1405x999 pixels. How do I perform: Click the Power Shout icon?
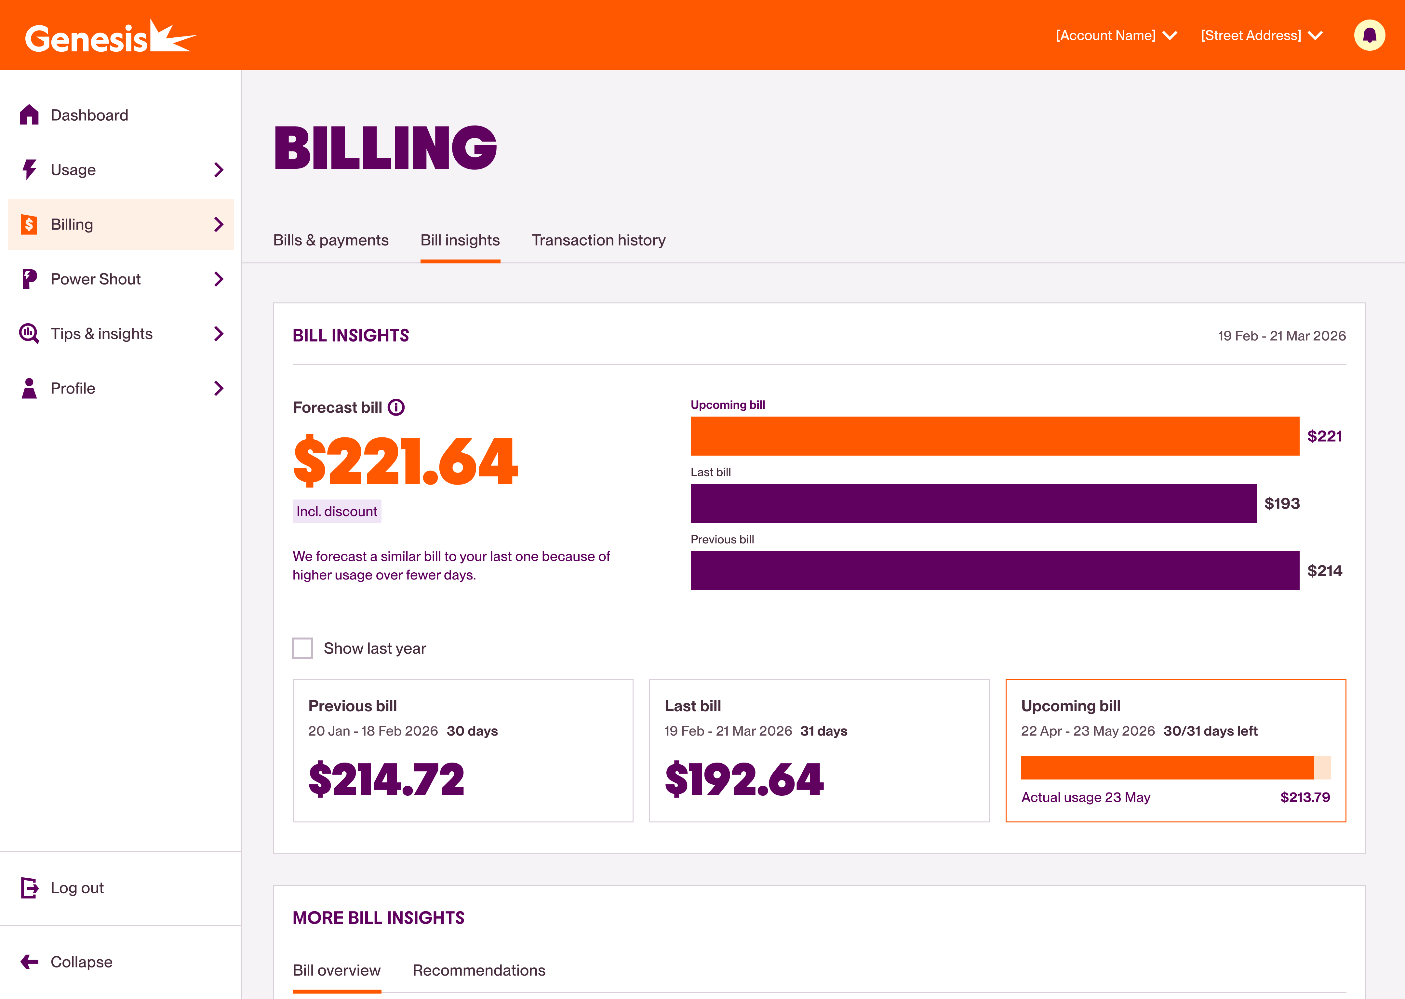tap(29, 279)
